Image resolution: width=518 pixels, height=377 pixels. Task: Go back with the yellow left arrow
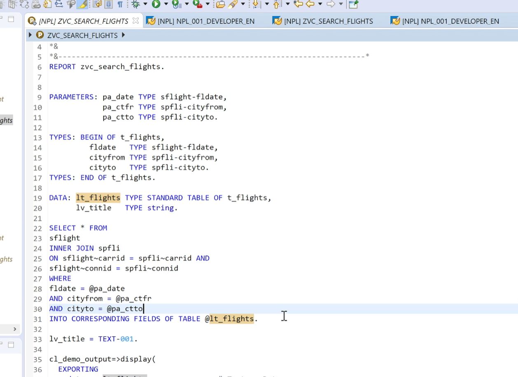pyautogui.click(x=310, y=4)
